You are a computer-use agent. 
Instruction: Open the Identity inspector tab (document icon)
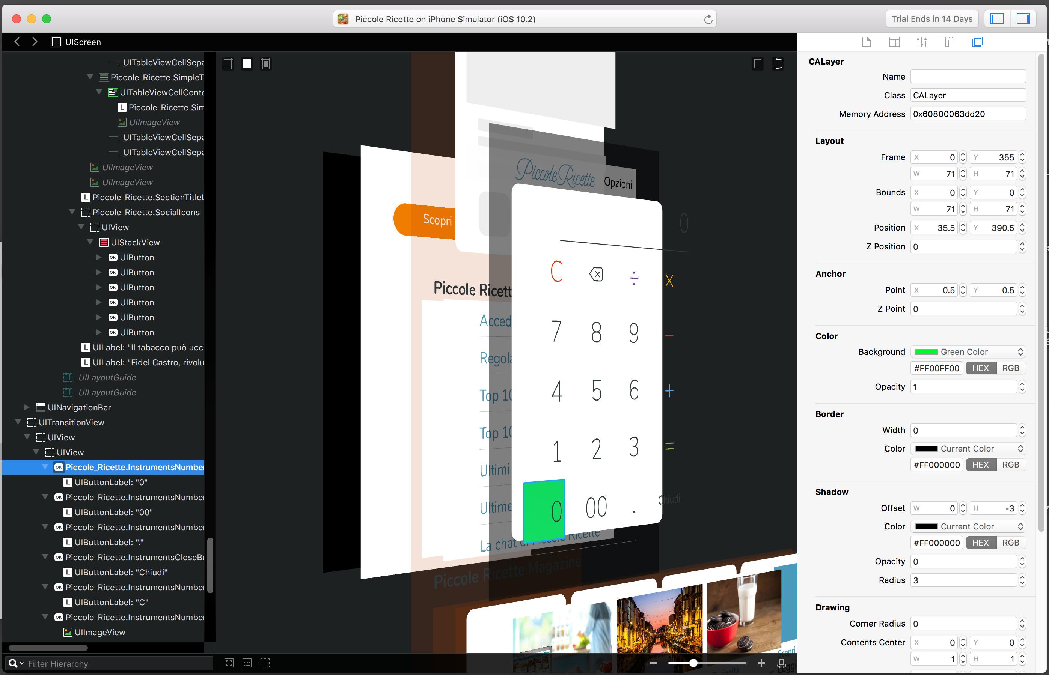click(866, 42)
